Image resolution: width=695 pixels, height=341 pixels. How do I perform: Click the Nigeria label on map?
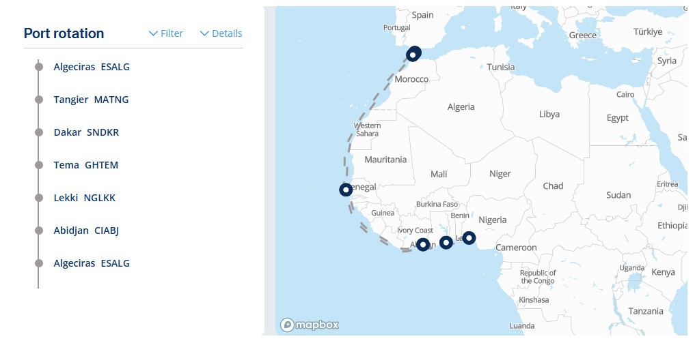[x=493, y=220]
